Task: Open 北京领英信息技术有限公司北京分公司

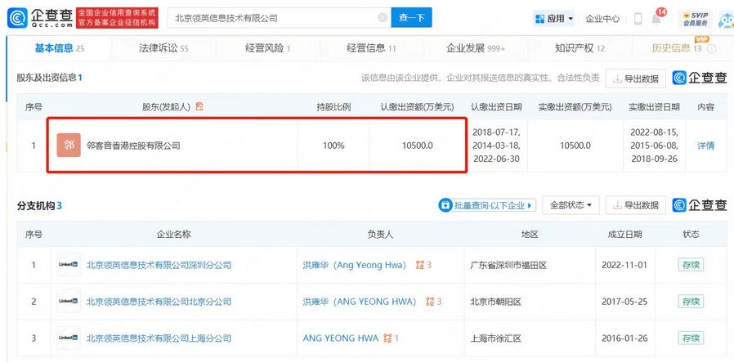Action: [x=159, y=302]
